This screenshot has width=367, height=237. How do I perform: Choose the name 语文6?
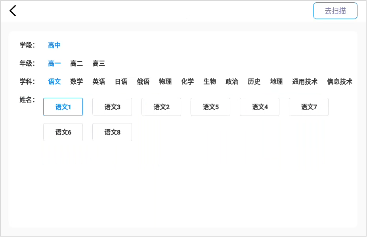point(63,132)
